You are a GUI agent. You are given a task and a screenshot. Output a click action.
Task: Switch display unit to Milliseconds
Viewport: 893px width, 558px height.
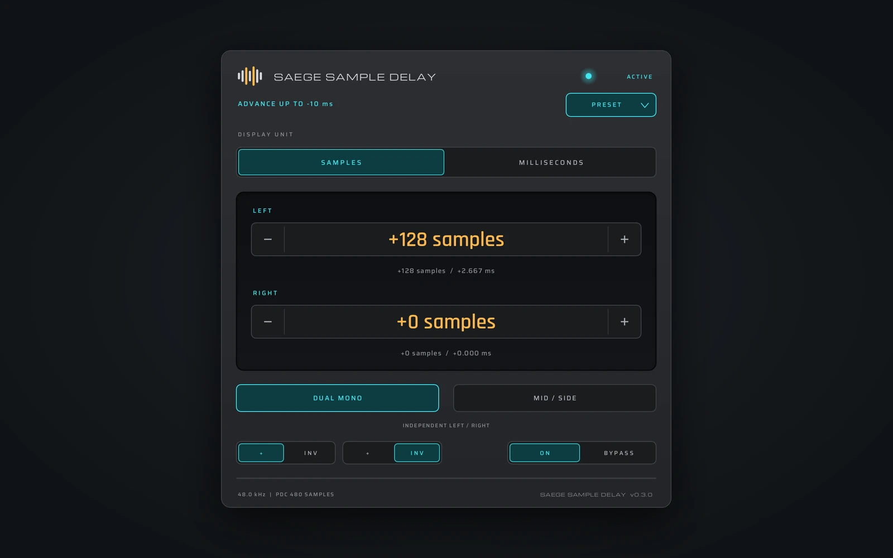point(551,162)
